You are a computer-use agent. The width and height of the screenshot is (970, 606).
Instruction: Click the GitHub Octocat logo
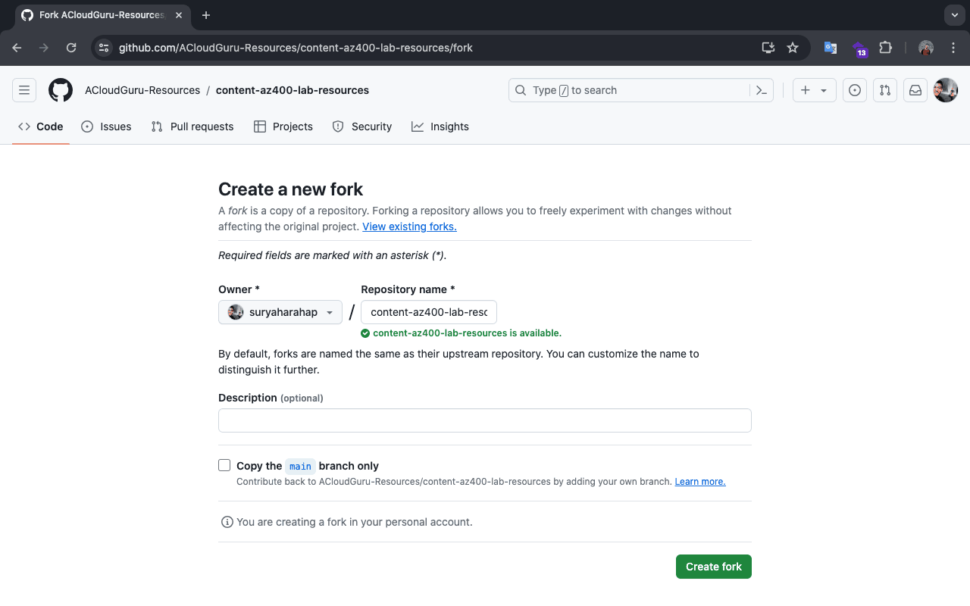(61, 90)
